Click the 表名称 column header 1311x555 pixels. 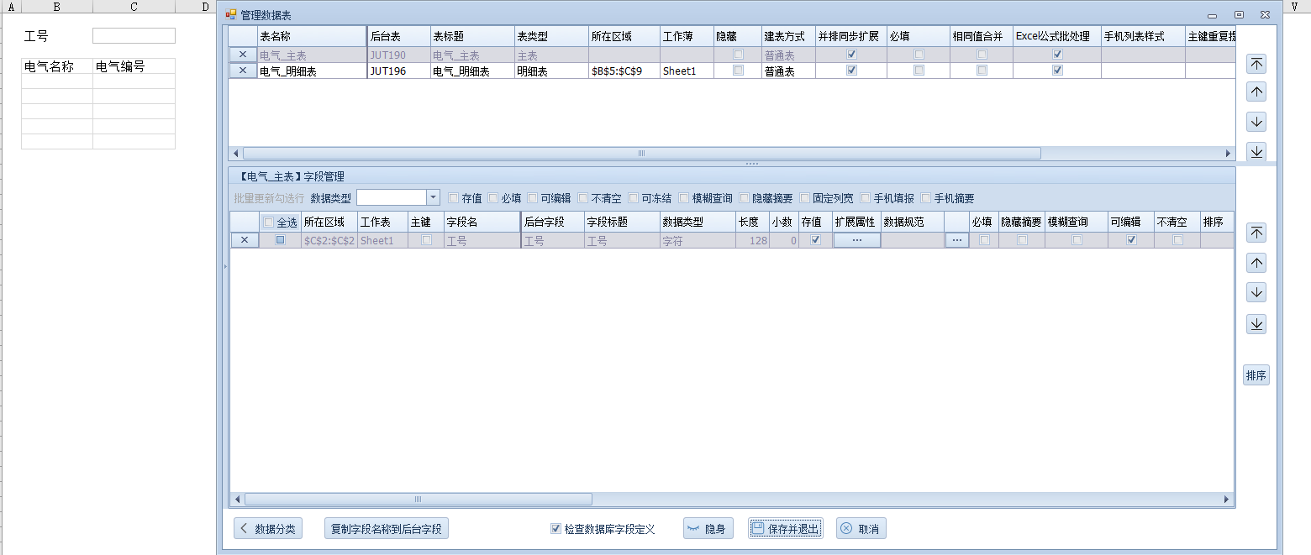[x=311, y=37]
